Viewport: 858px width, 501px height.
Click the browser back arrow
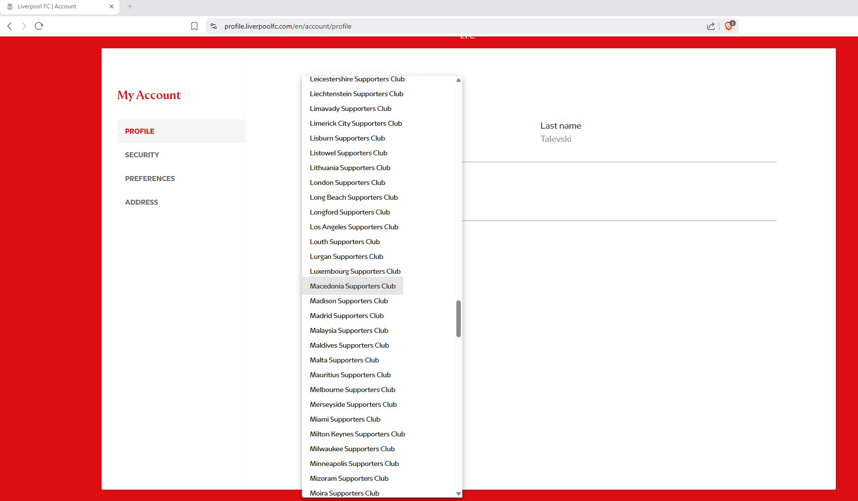click(9, 26)
